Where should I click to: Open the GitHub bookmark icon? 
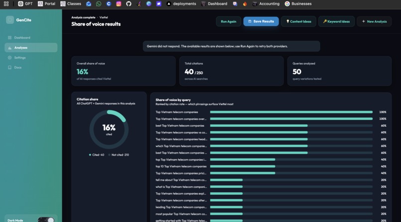tap(129, 4)
